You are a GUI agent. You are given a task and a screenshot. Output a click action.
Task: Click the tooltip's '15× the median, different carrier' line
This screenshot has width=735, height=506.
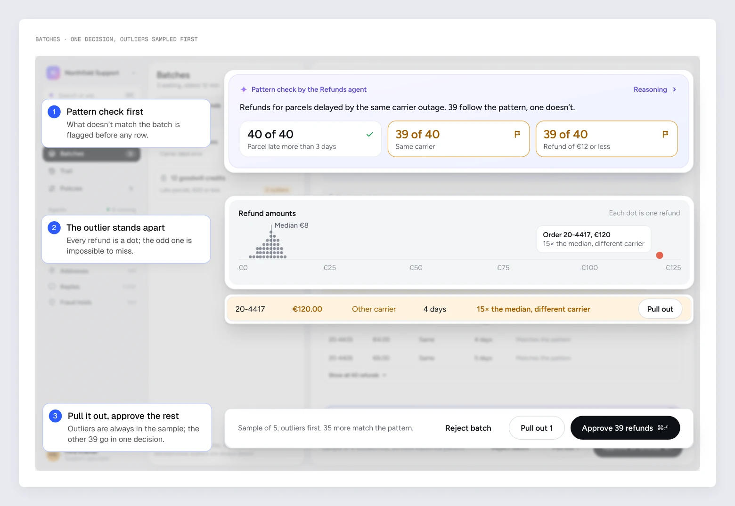594,244
